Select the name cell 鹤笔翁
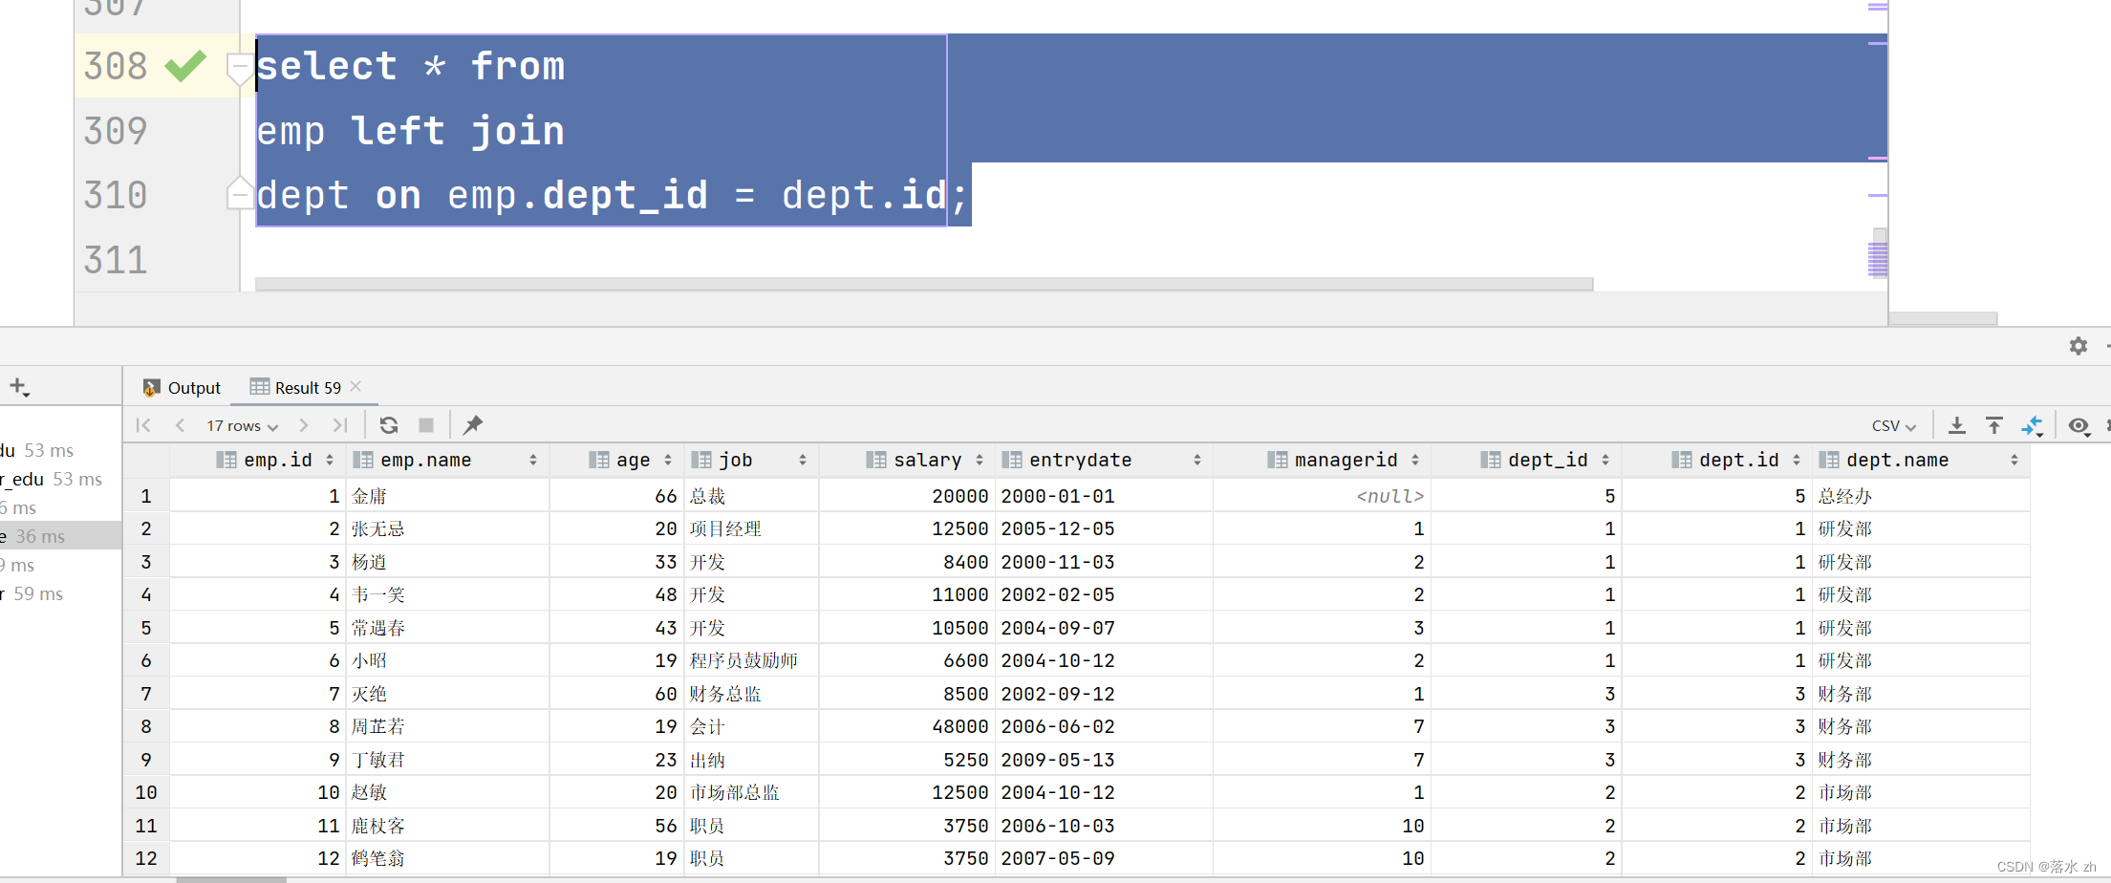The width and height of the screenshot is (2111, 883). [x=447, y=858]
